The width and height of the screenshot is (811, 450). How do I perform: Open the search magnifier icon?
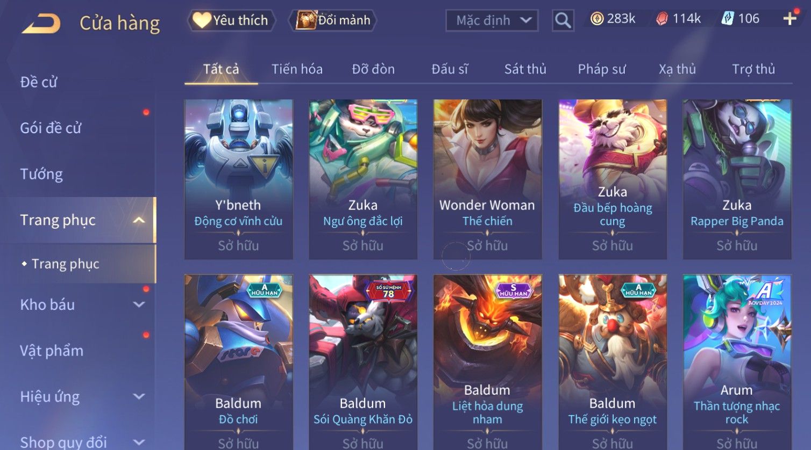[563, 20]
